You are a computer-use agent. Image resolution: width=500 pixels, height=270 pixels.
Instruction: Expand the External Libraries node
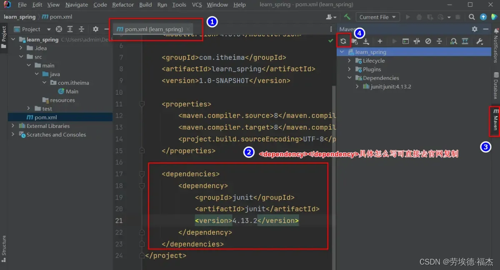click(13, 126)
